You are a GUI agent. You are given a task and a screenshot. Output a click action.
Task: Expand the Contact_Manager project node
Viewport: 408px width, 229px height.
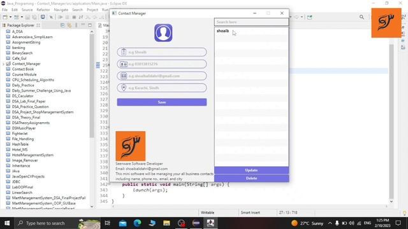[3, 64]
